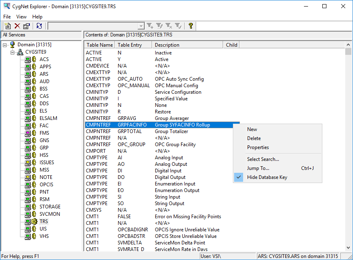Select the STORAGE service icon
The width and height of the screenshot is (353, 260).
pyautogui.click(x=30, y=207)
